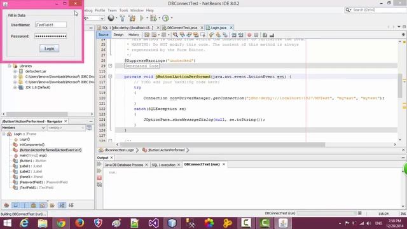This screenshot has width=407, height=229.
Task: Open Profile Project dropdown arrow
Action: click(x=172, y=18)
